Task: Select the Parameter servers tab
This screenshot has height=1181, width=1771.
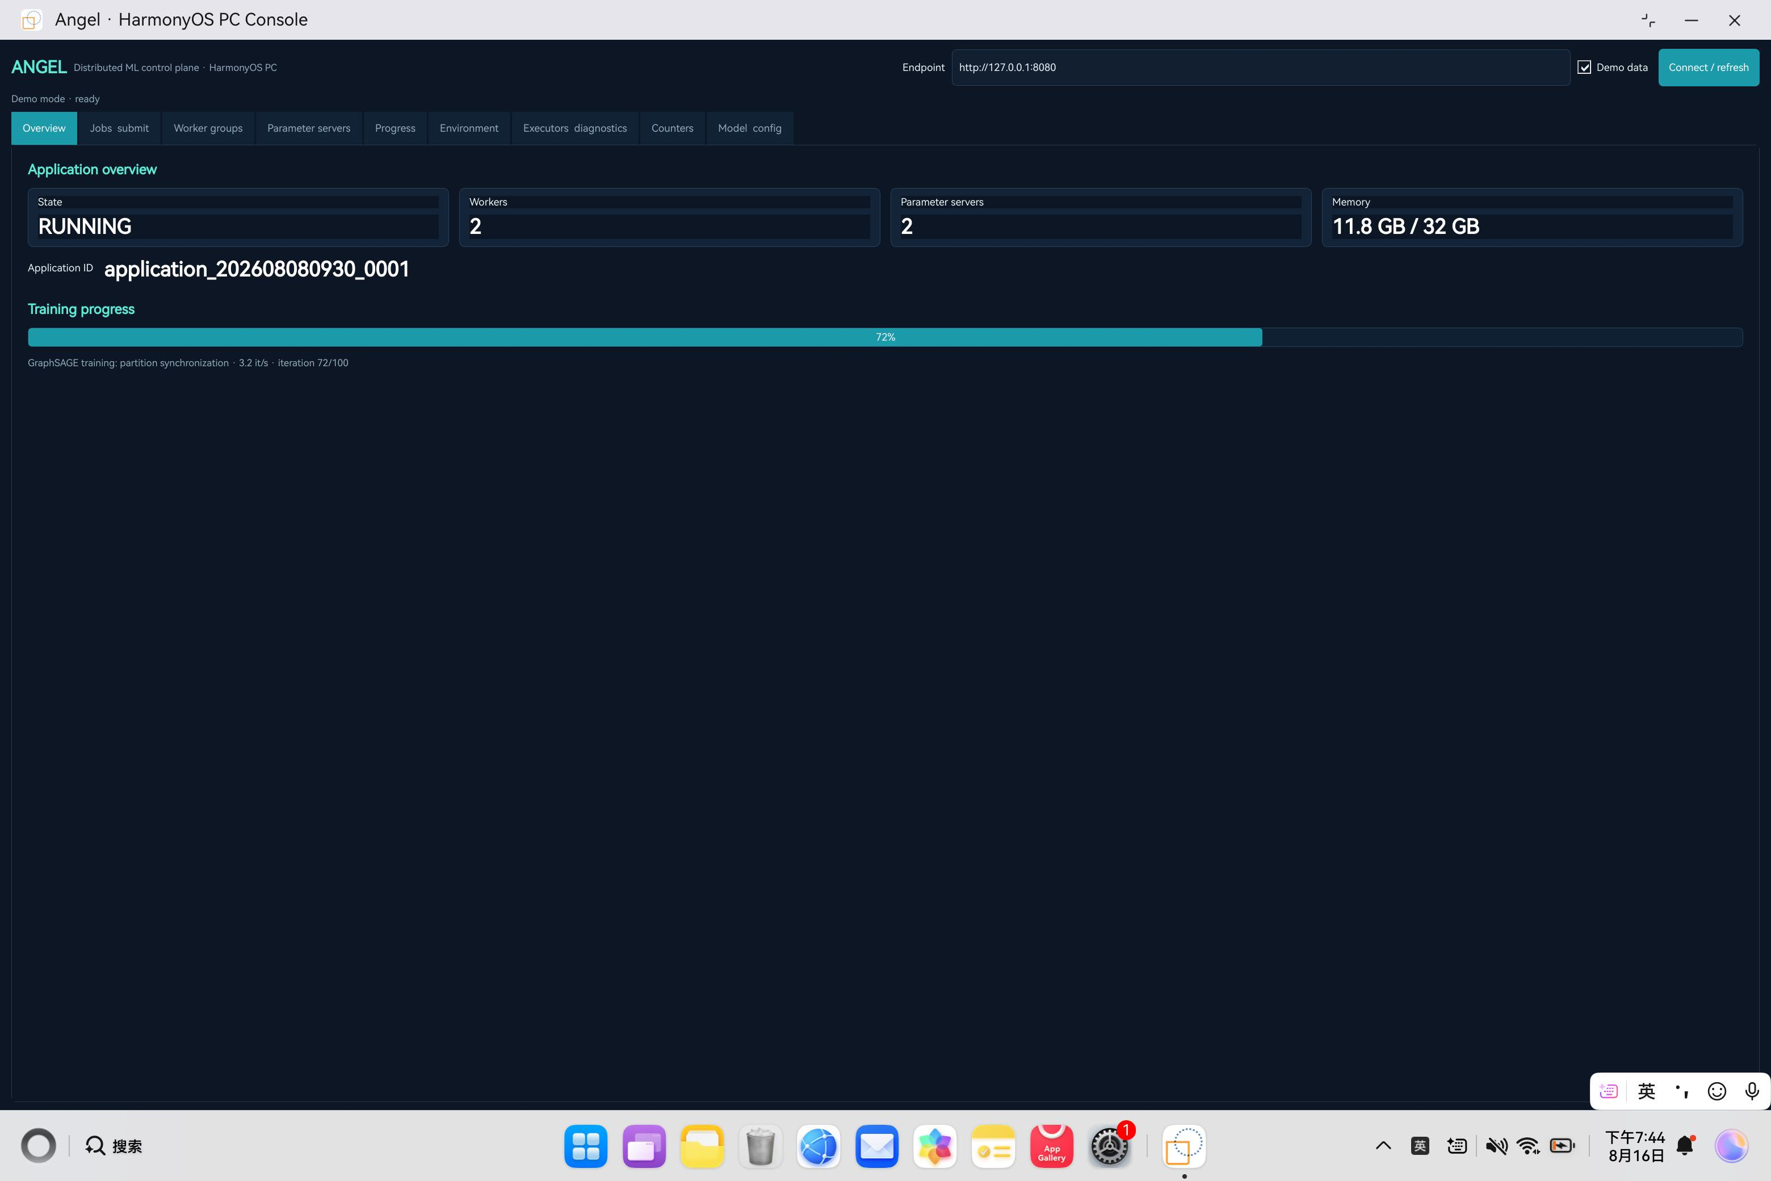Action: tap(309, 128)
